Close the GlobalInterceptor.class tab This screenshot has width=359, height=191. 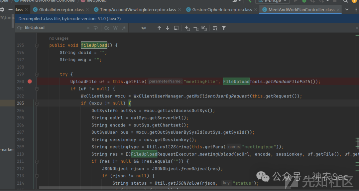[87, 10]
